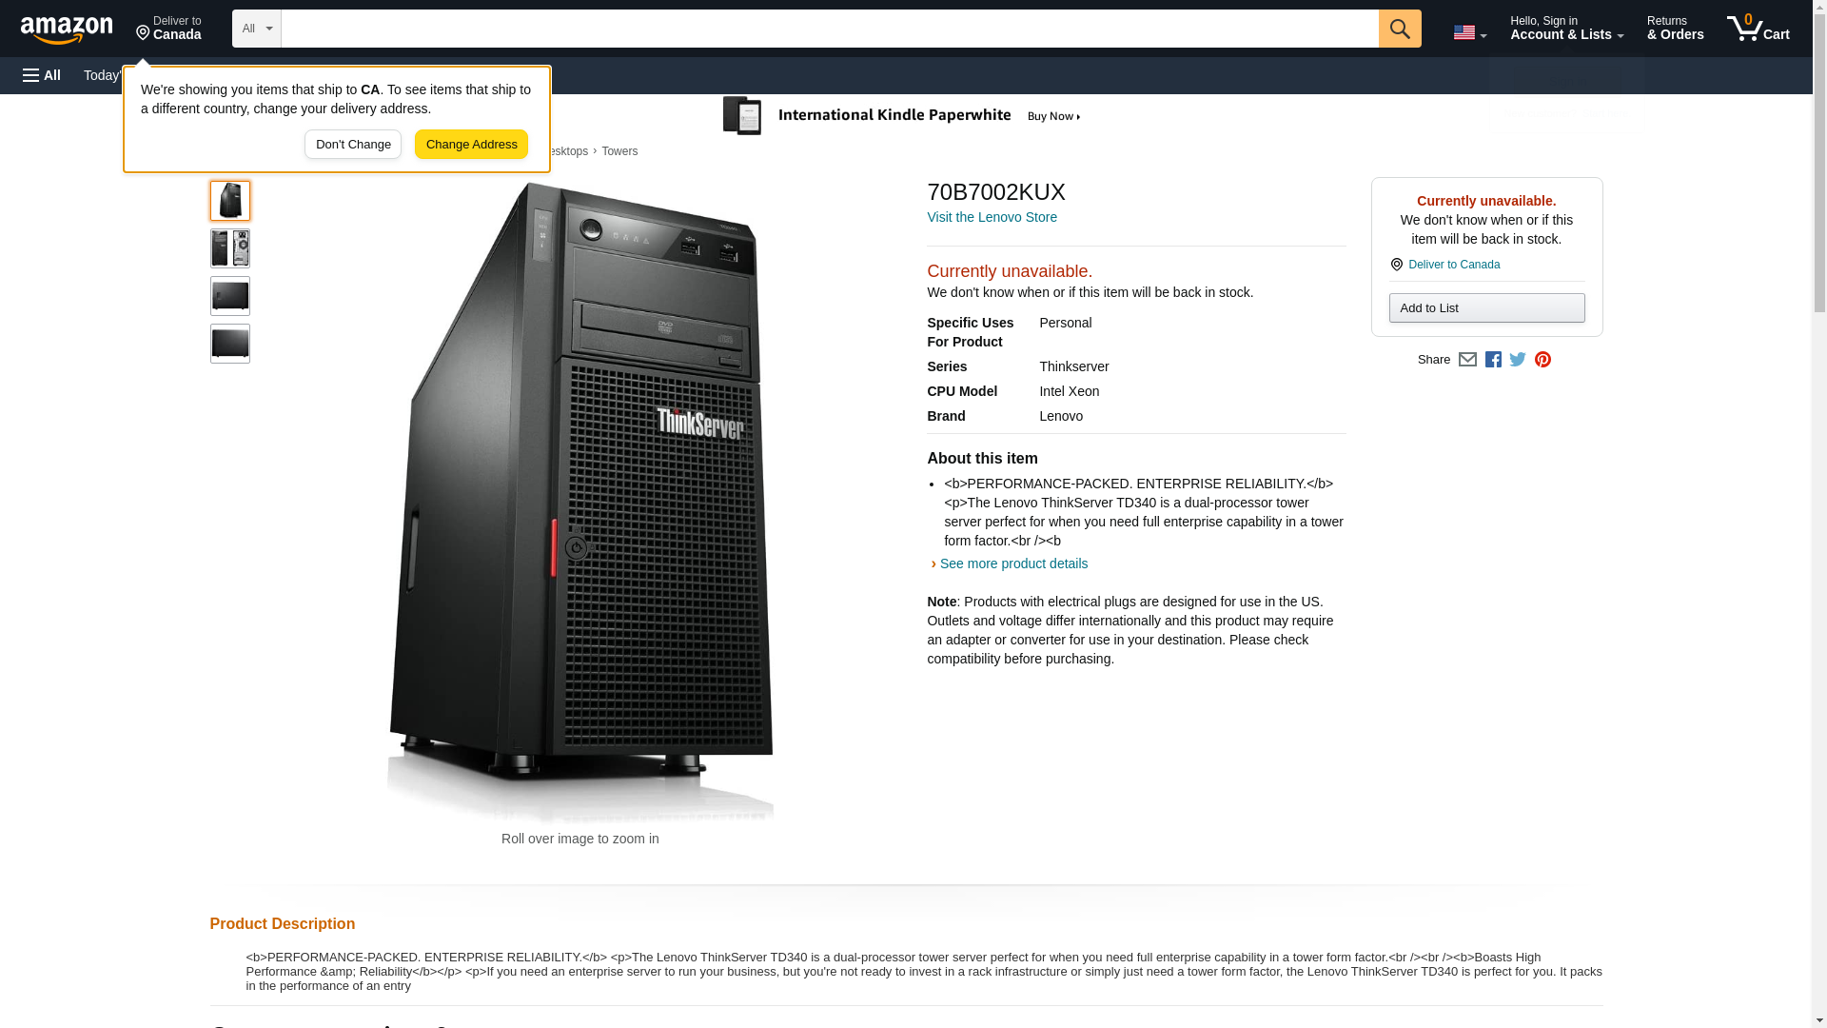Share on Pinterest icon
The height and width of the screenshot is (1028, 1827).
[1542, 360]
